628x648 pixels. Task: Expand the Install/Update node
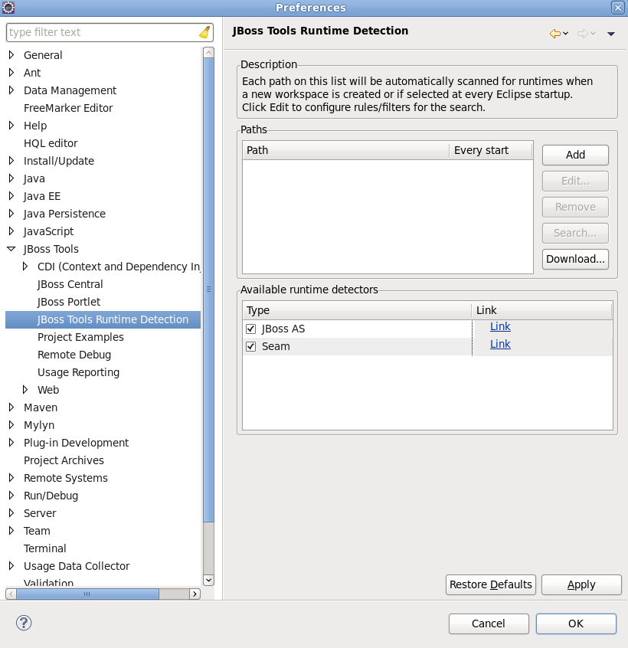click(x=11, y=161)
